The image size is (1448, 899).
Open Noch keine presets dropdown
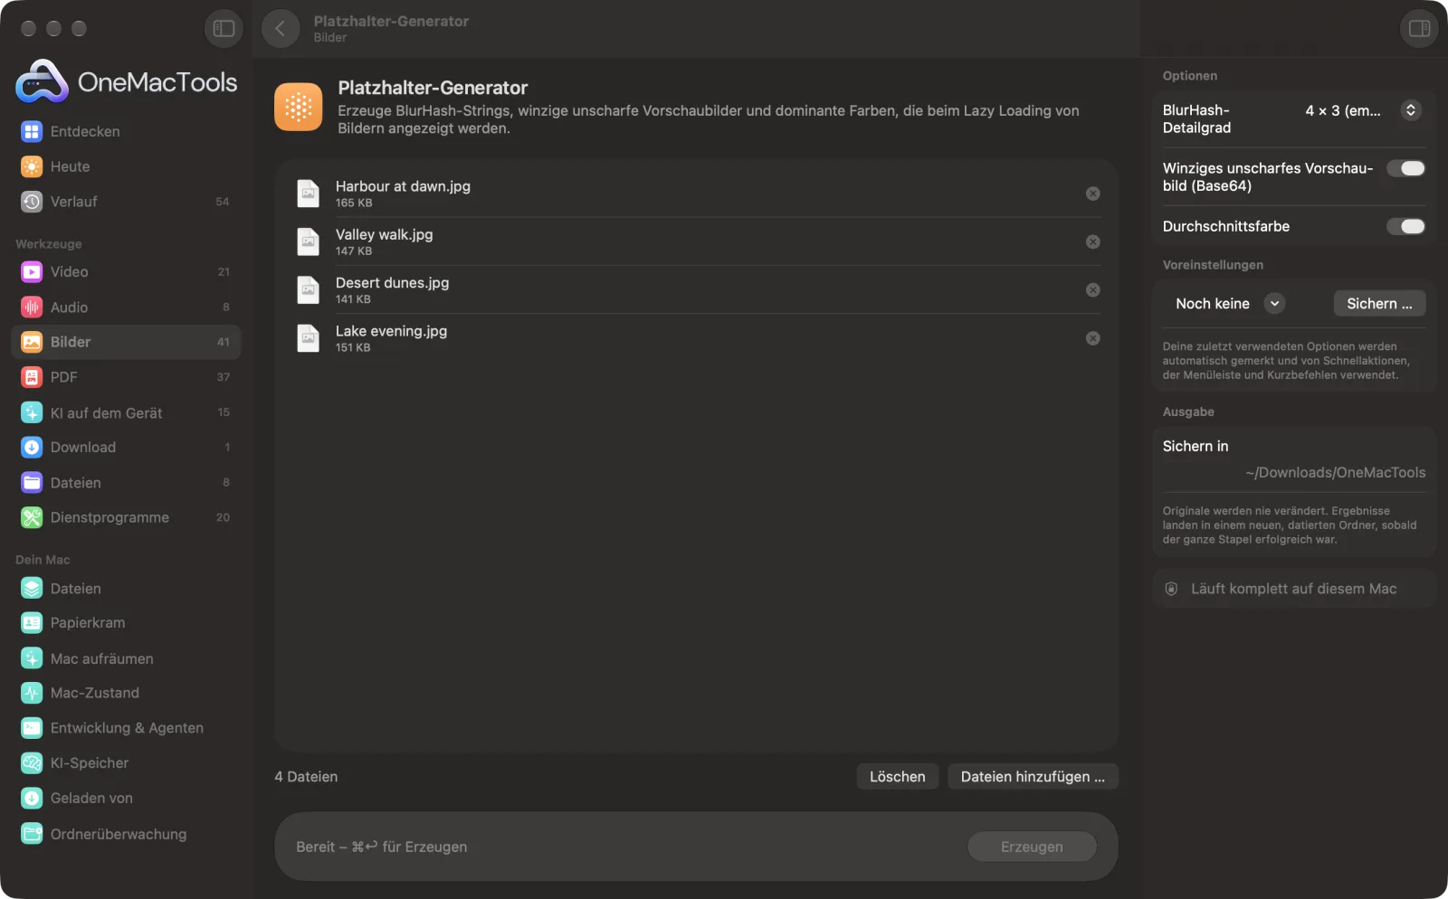[1229, 304]
